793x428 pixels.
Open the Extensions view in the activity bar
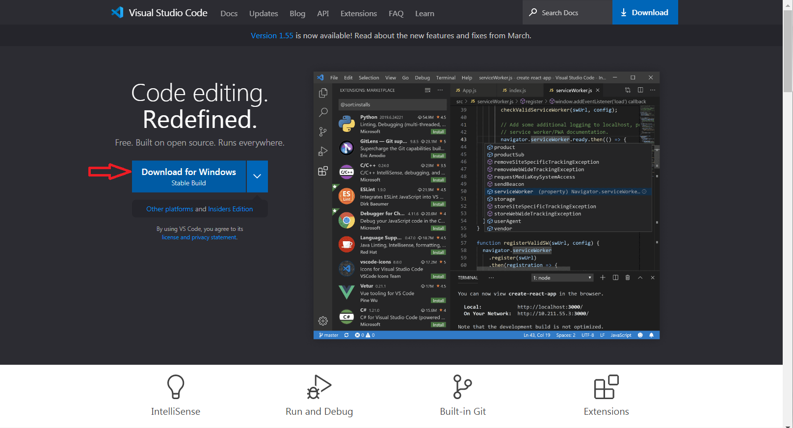pyautogui.click(x=323, y=171)
